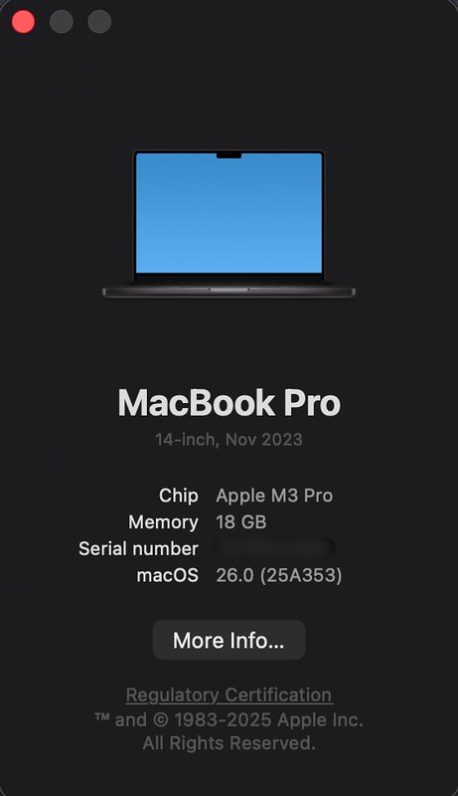Click the Chip label
Viewport: 458px width, 796px height.
pos(179,496)
